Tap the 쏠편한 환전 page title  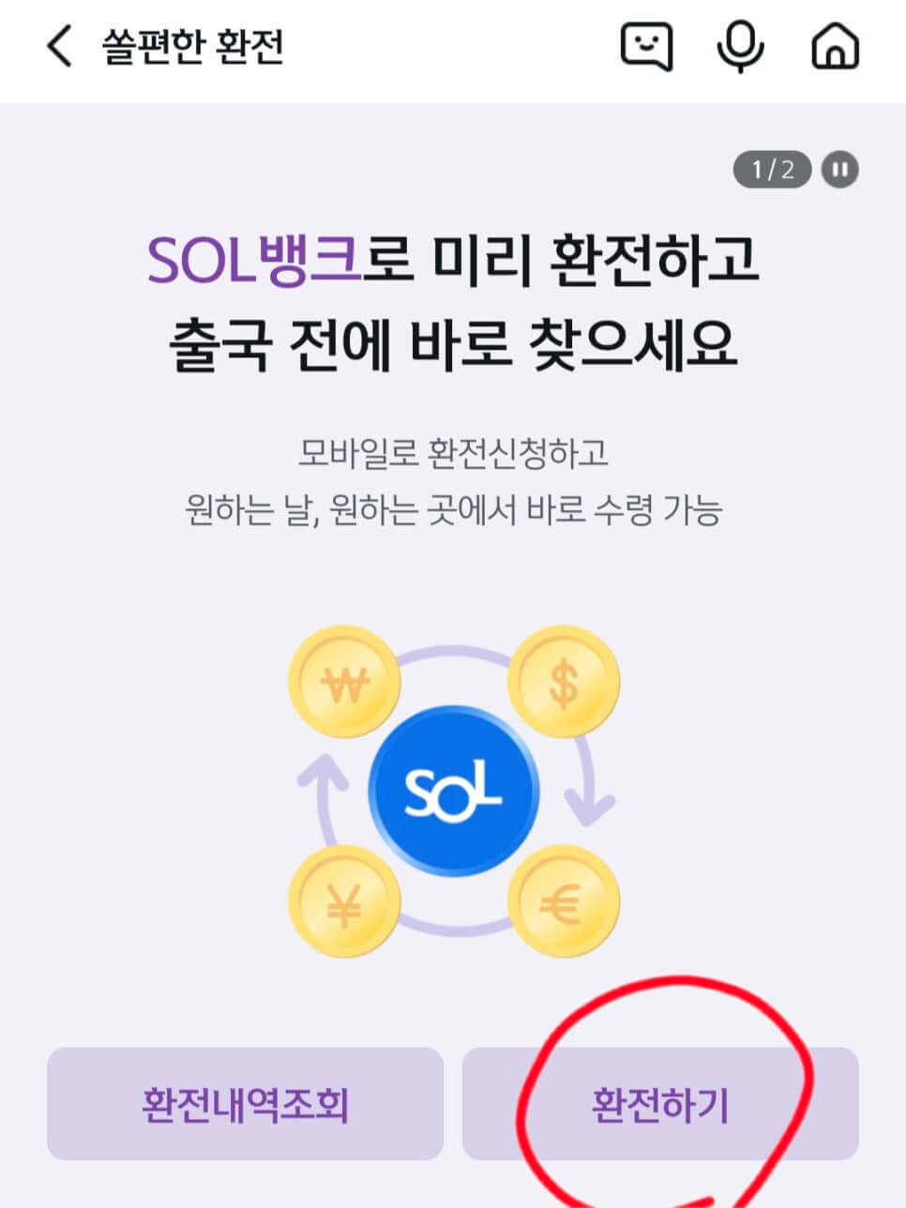point(193,46)
